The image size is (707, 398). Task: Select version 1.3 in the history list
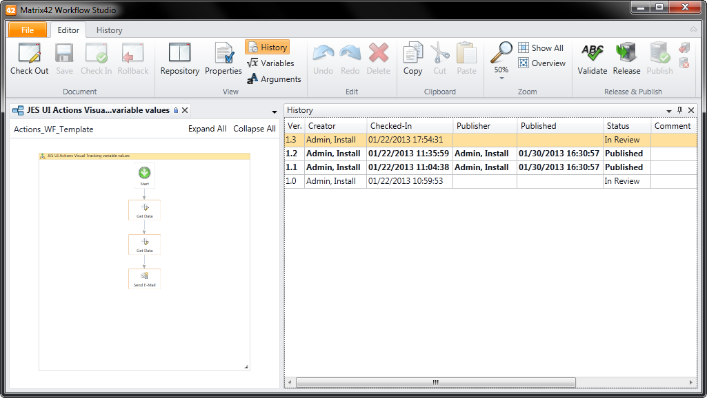491,140
